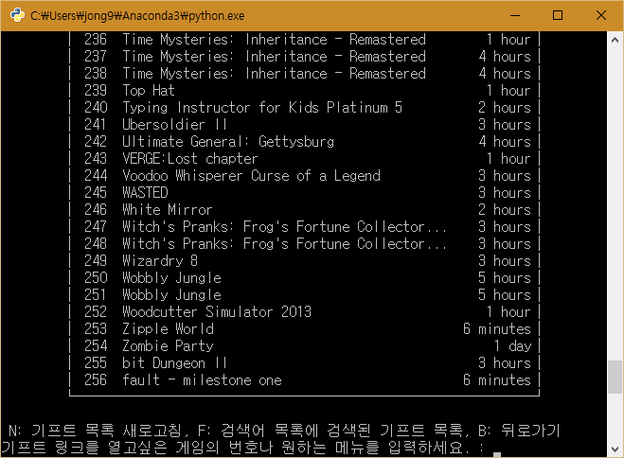Select row 249 'Wizardry 8'
Image resolution: width=624 pixels, height=458 pixels.
point(305,261)
